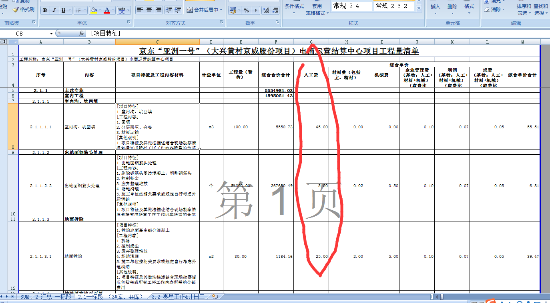The image size is (550, 303).
Task: Increase indent
Action: (x=178, y=10)
